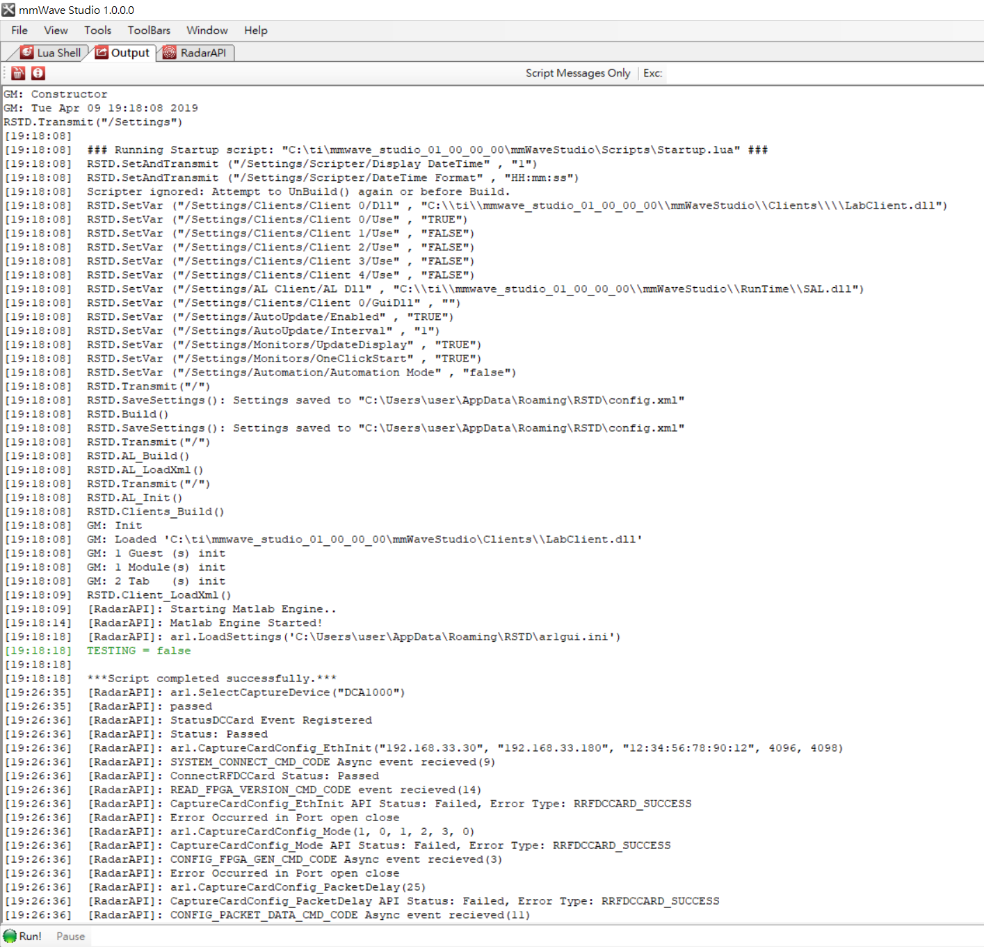Click the 'Monitors/UpdateDisplay' line

[x=243, y=344]
